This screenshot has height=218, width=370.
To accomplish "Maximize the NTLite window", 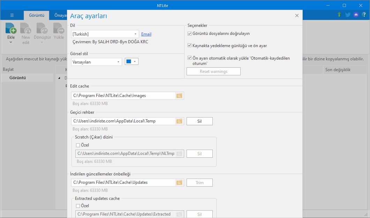I will pyautogui.click(x=344, y=6).
